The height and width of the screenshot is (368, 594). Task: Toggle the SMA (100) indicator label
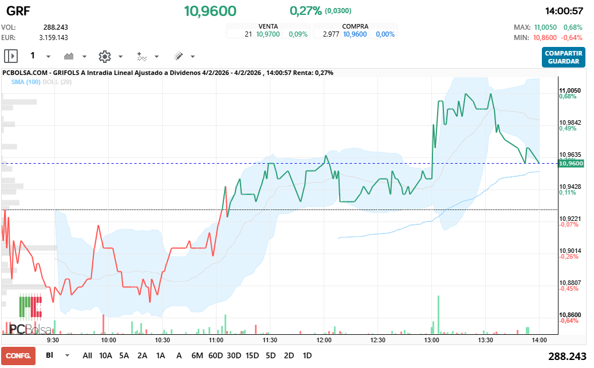point(25,82)
